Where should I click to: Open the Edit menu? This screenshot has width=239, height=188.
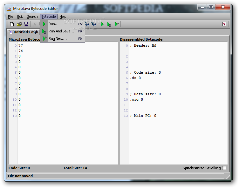point(20,17)
